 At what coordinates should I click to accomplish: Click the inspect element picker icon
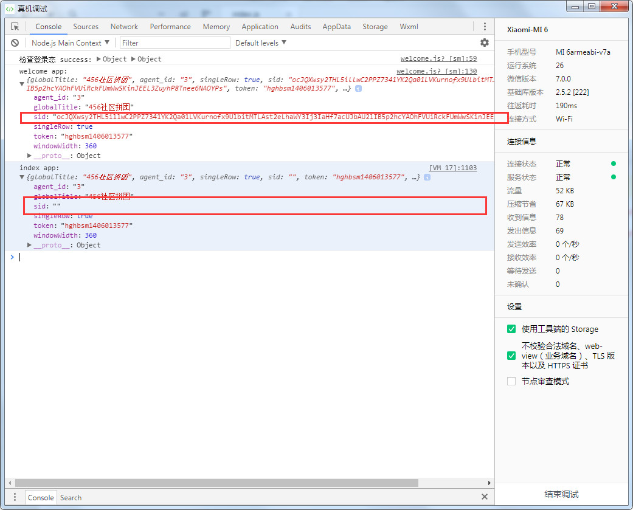tap(15, 27)
